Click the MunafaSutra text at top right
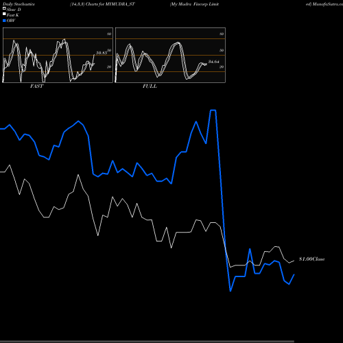Screen dimensions: 343x343 (328, 4)
